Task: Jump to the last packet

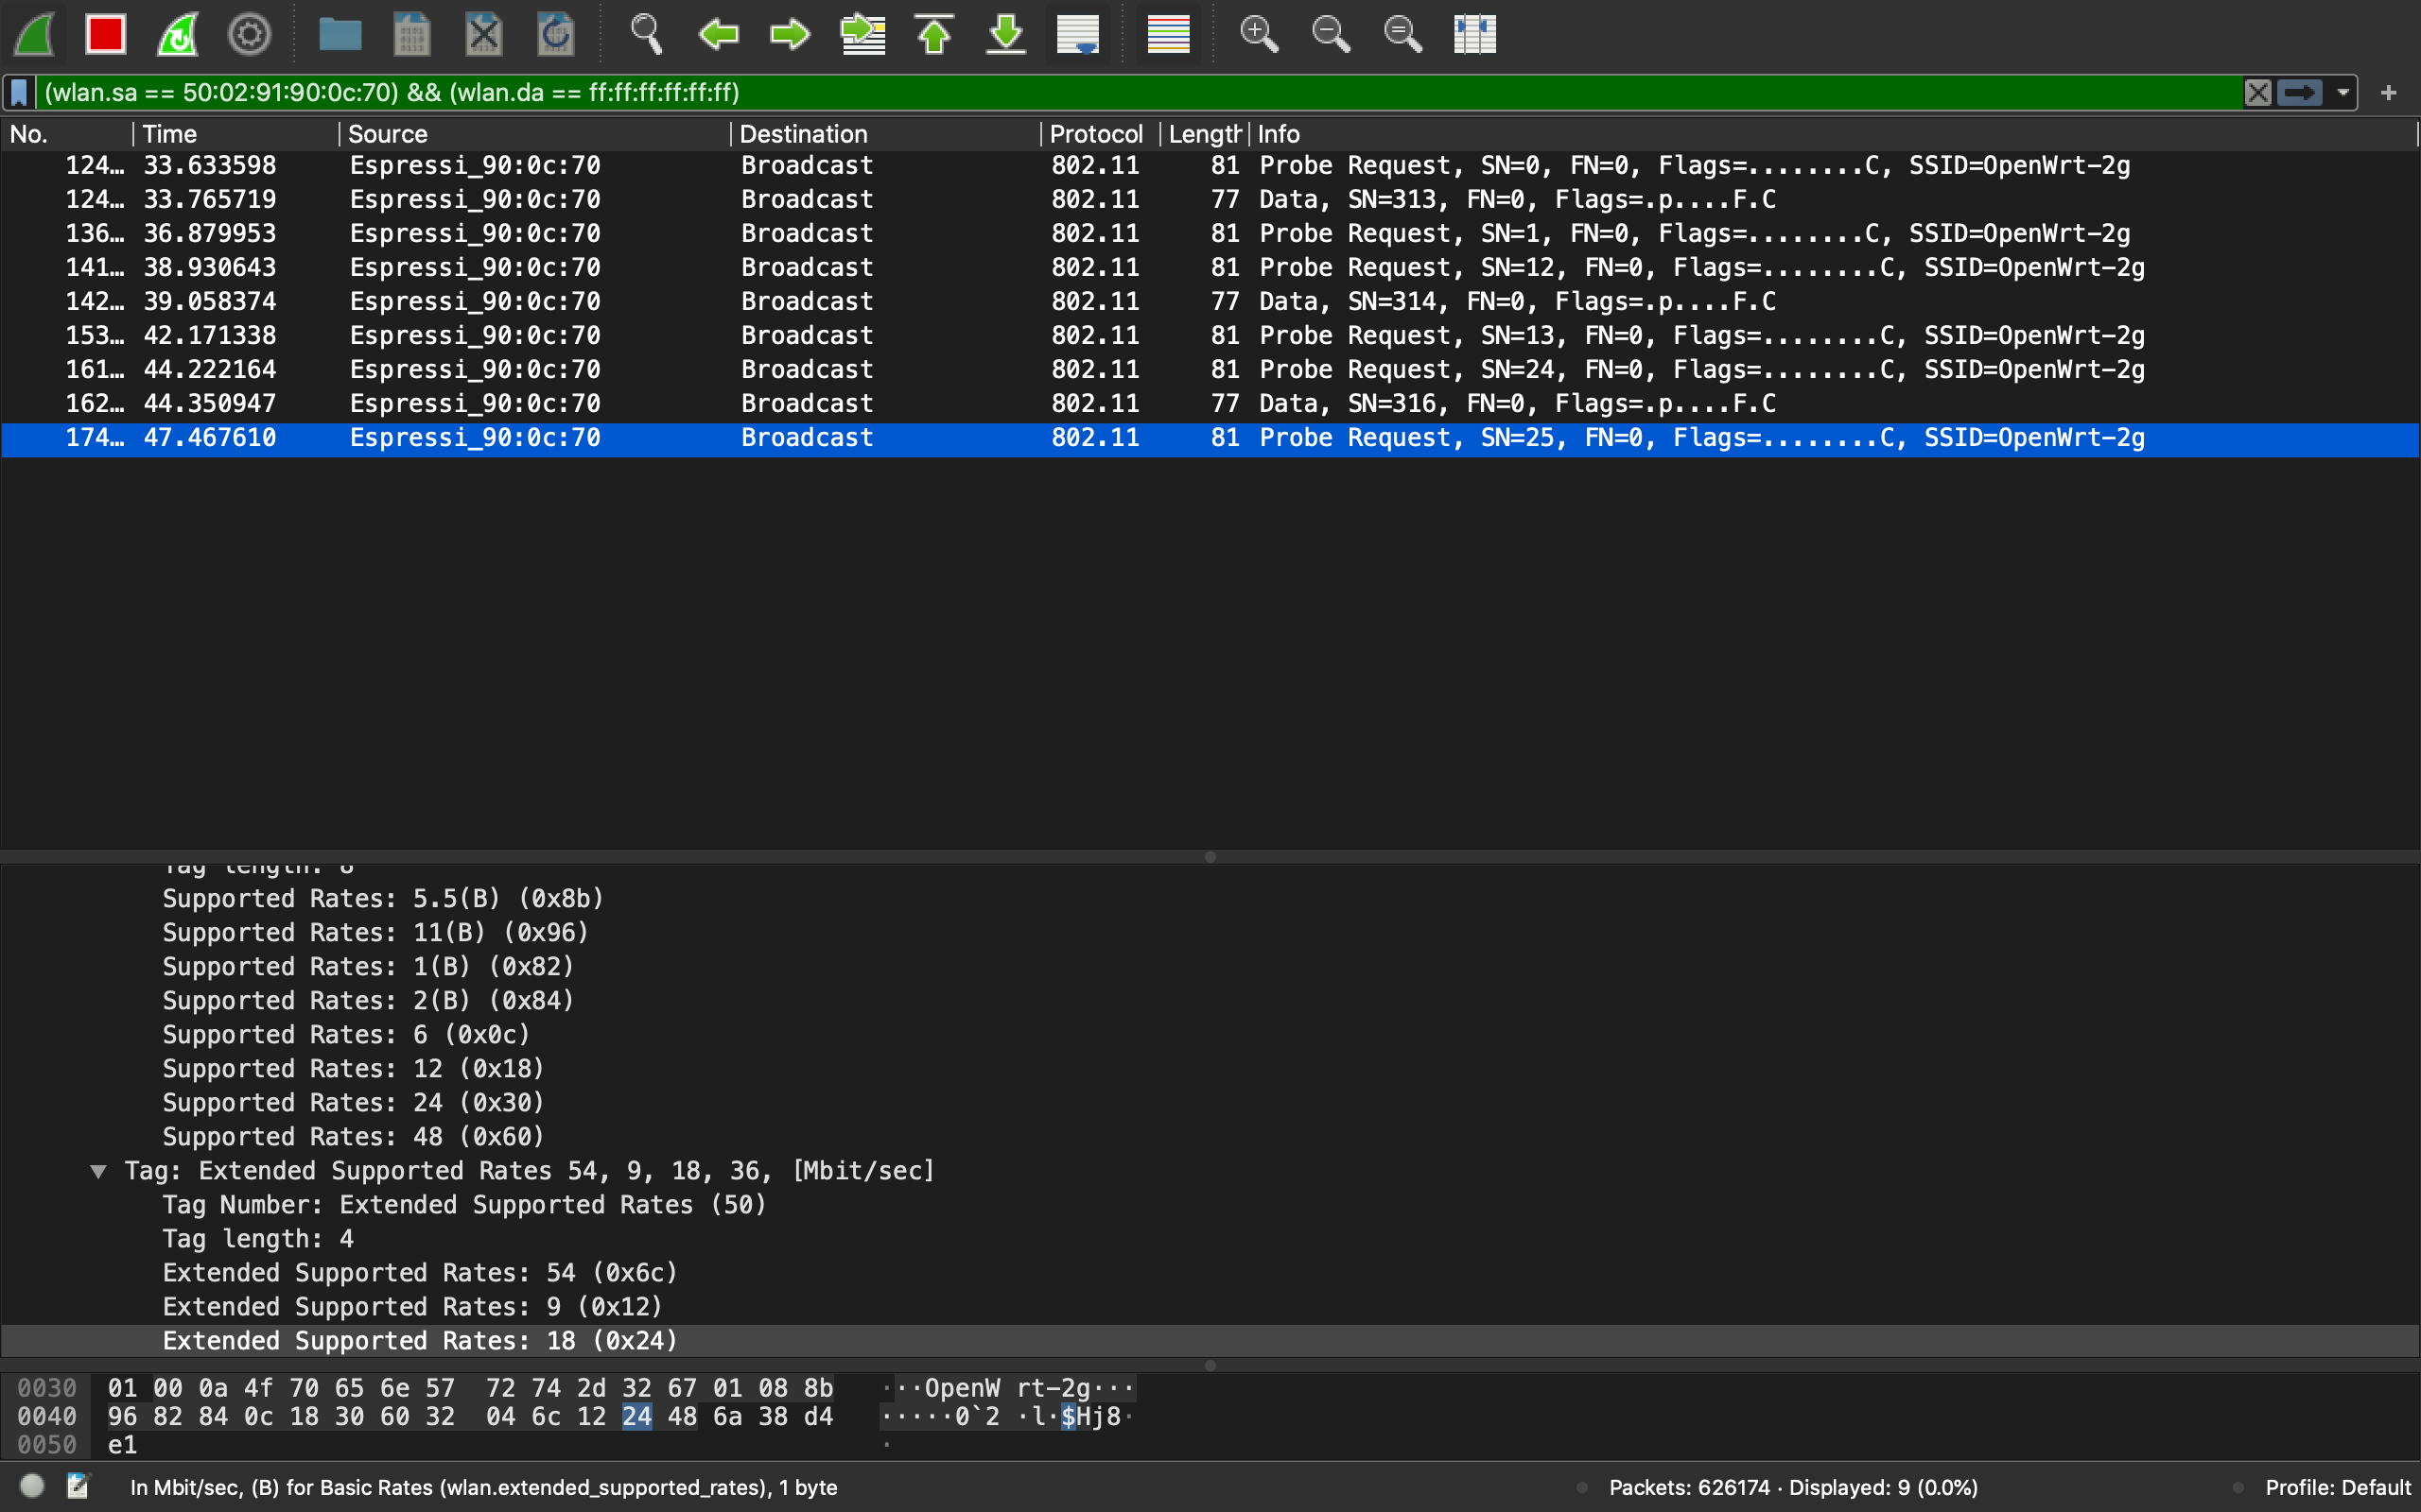Action: (x=1006, y=35)
